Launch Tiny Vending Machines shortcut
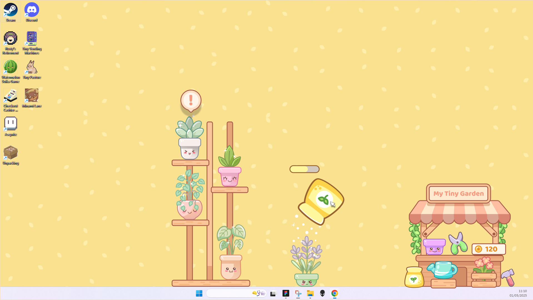The height and width of the screenshot is (300, 533). 32,43
